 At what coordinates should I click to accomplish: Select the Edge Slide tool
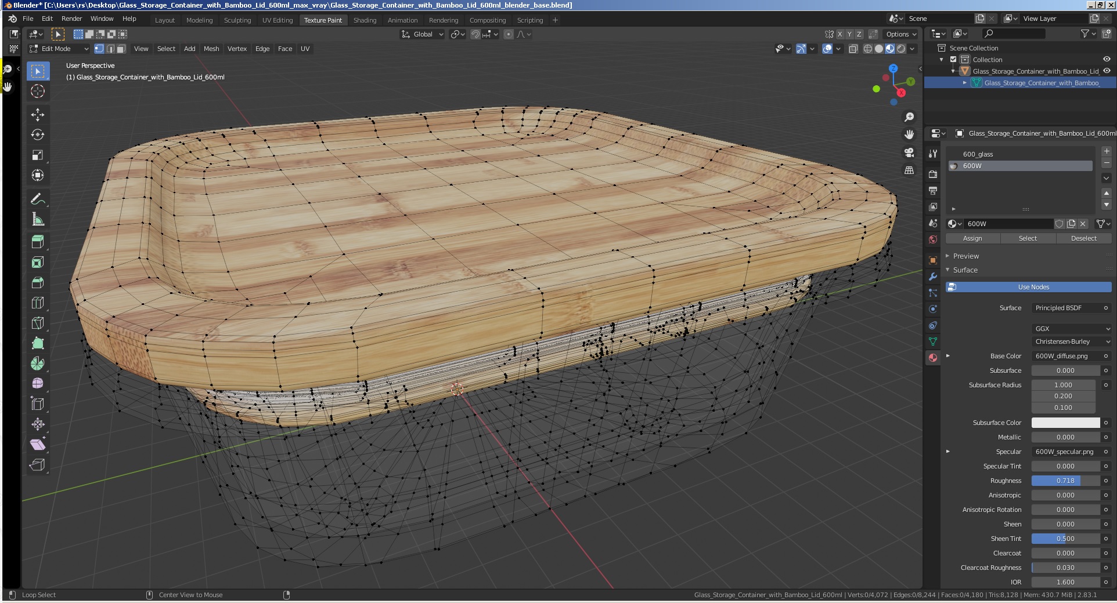coord(38,404)
